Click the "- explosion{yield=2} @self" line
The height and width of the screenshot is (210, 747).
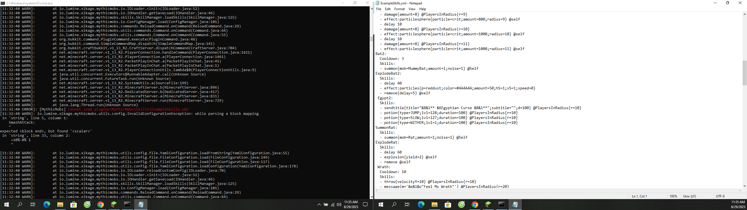(x=408, y=157)
